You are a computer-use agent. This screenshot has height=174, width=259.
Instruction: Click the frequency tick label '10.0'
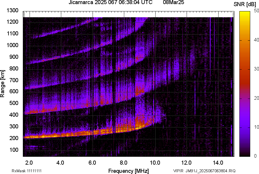(155, 163)
